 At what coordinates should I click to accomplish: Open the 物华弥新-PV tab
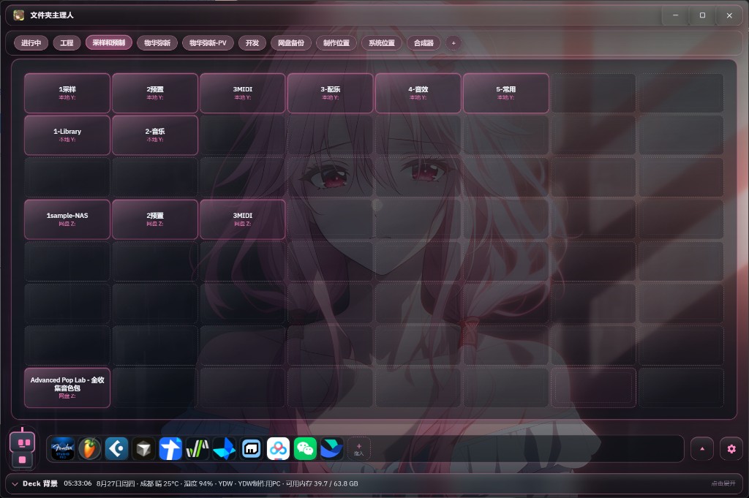click(x=208, y=43)
